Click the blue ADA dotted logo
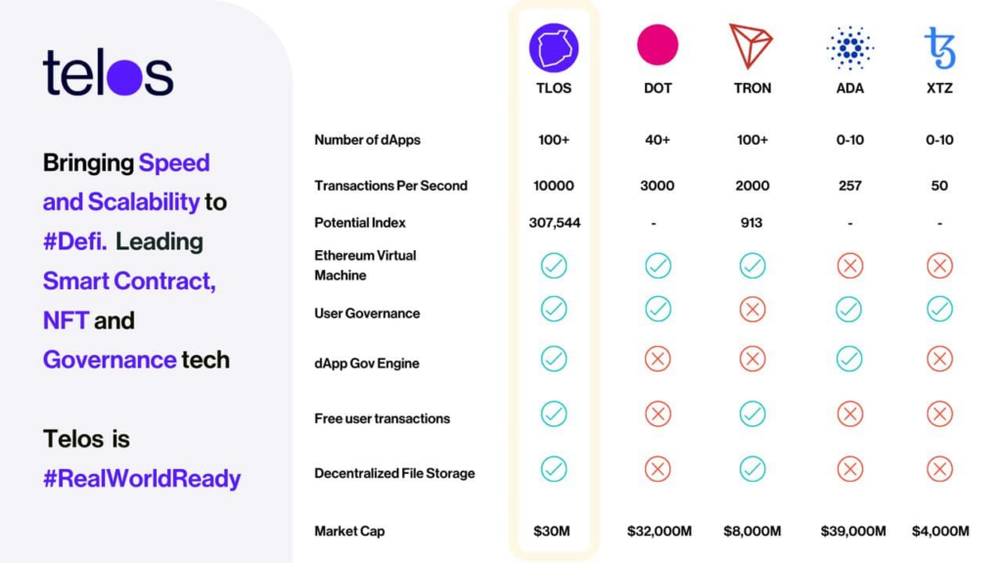Screen dimensions: 1002x563 849,47
